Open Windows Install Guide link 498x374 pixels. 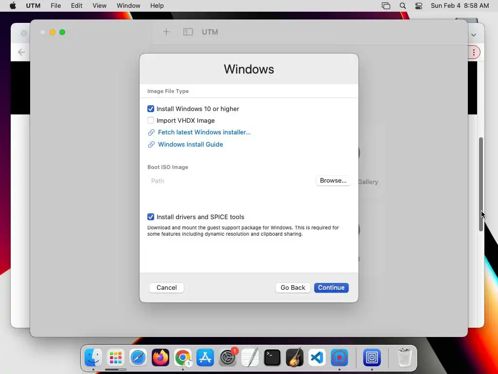coord(190,144)
